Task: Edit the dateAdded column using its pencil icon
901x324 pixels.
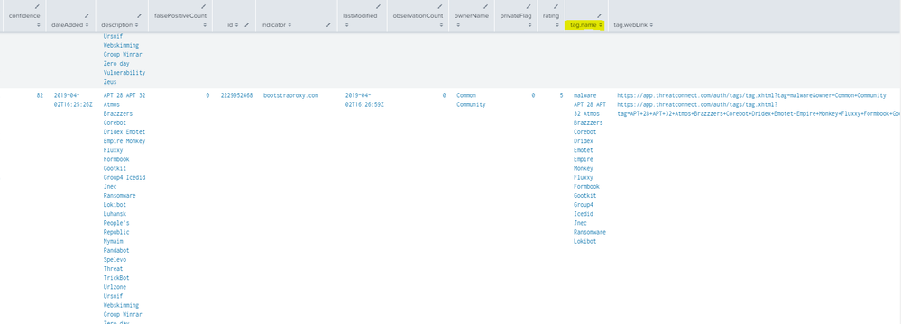Action: [87, 15]
